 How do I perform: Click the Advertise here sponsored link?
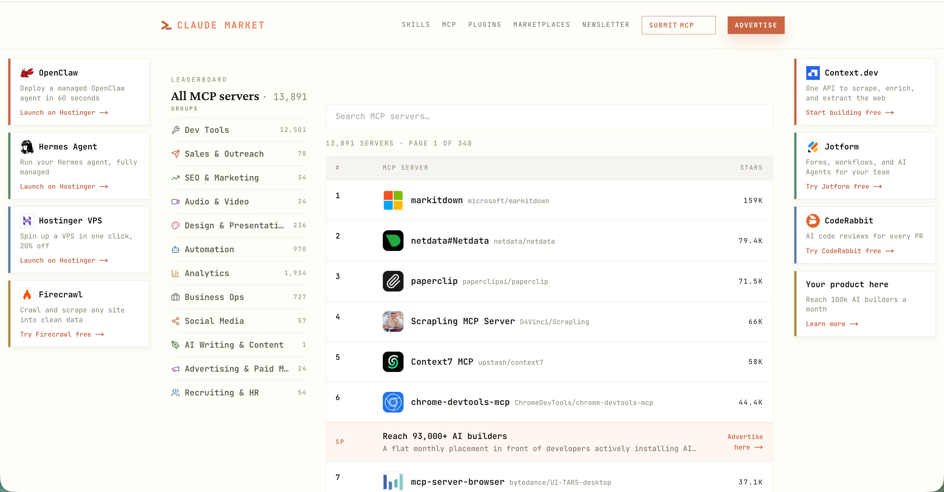pos(745,442)
